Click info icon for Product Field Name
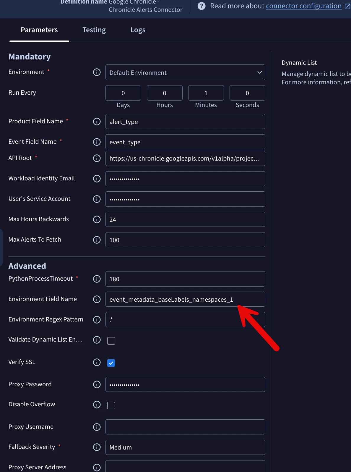Screen dimensions: 351x472 point(97,122)
